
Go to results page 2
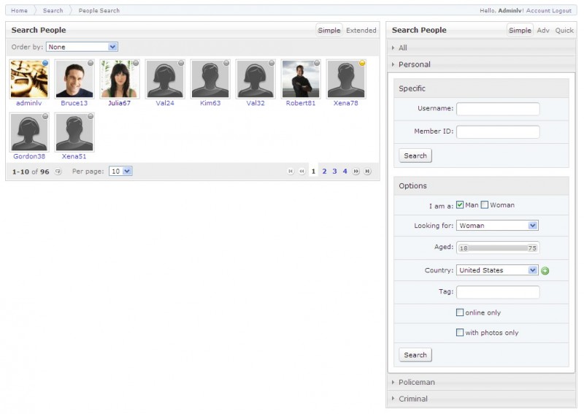(x=324, y=172)
